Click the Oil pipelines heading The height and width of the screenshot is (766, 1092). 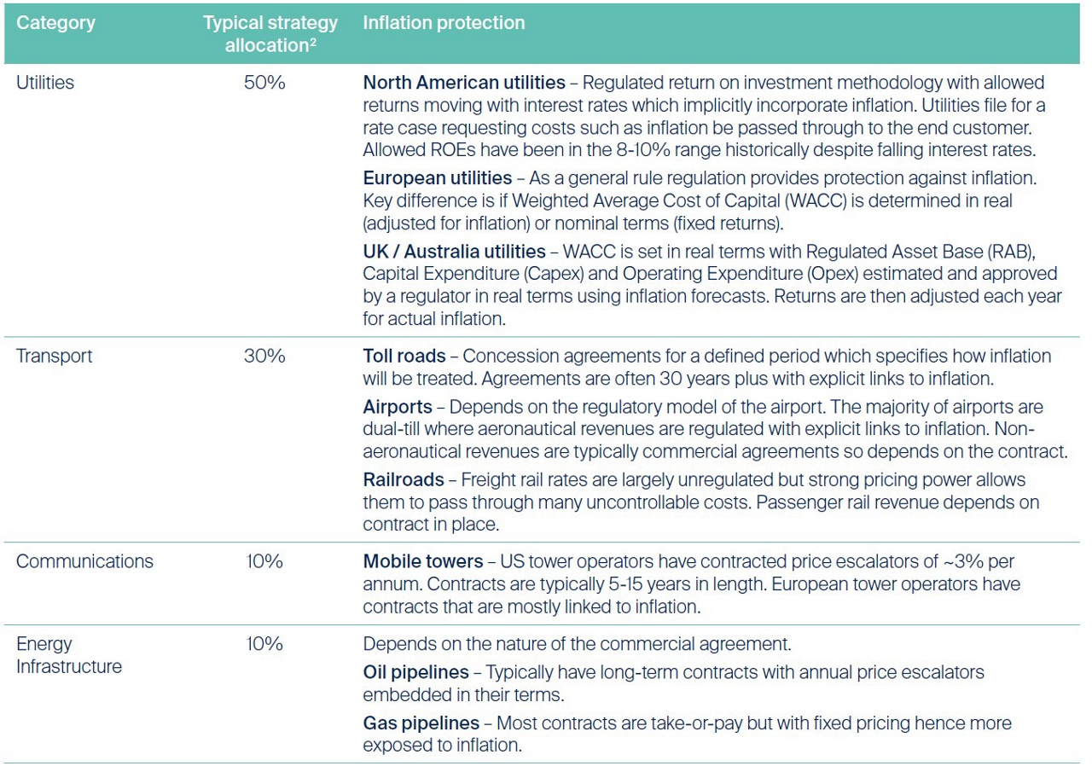[415, 672]
